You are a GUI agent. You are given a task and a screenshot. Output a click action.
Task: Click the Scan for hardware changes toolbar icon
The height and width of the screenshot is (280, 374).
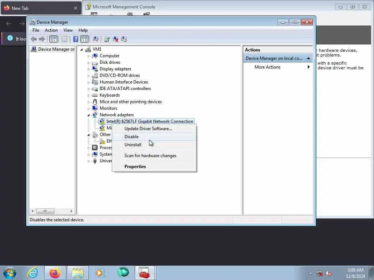pos(96,39)
